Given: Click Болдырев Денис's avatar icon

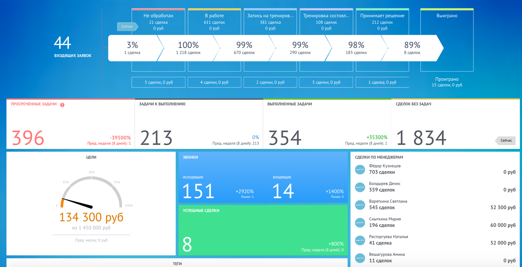Looking at the screenshot, I should pos(360,187).
